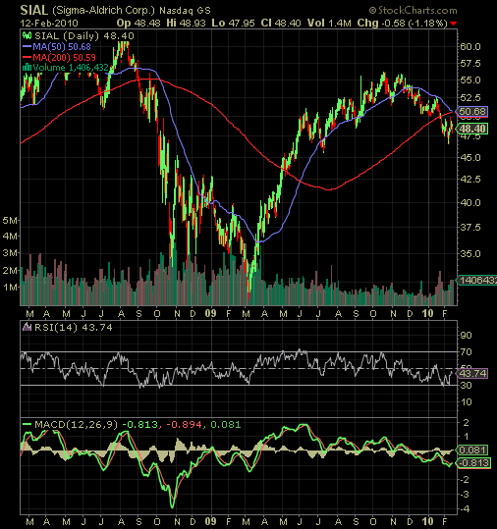Click the red down-arrow change indicator

(x=454, y=24)
